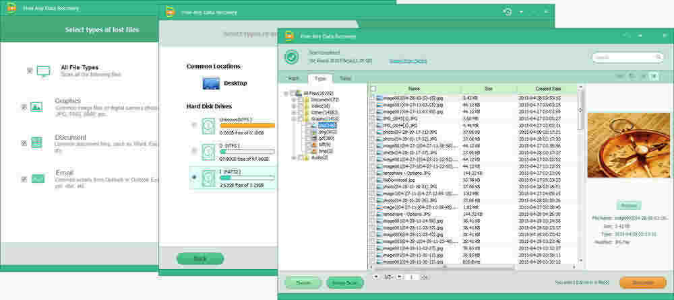This screenshot has width=674, height=300.
Task: Click the envelope icon beside Email
Action: coord(37,179)
